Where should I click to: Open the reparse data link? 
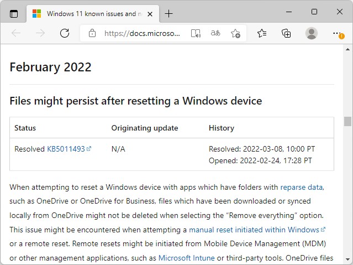pyautogui.click(x=301, y=187)
